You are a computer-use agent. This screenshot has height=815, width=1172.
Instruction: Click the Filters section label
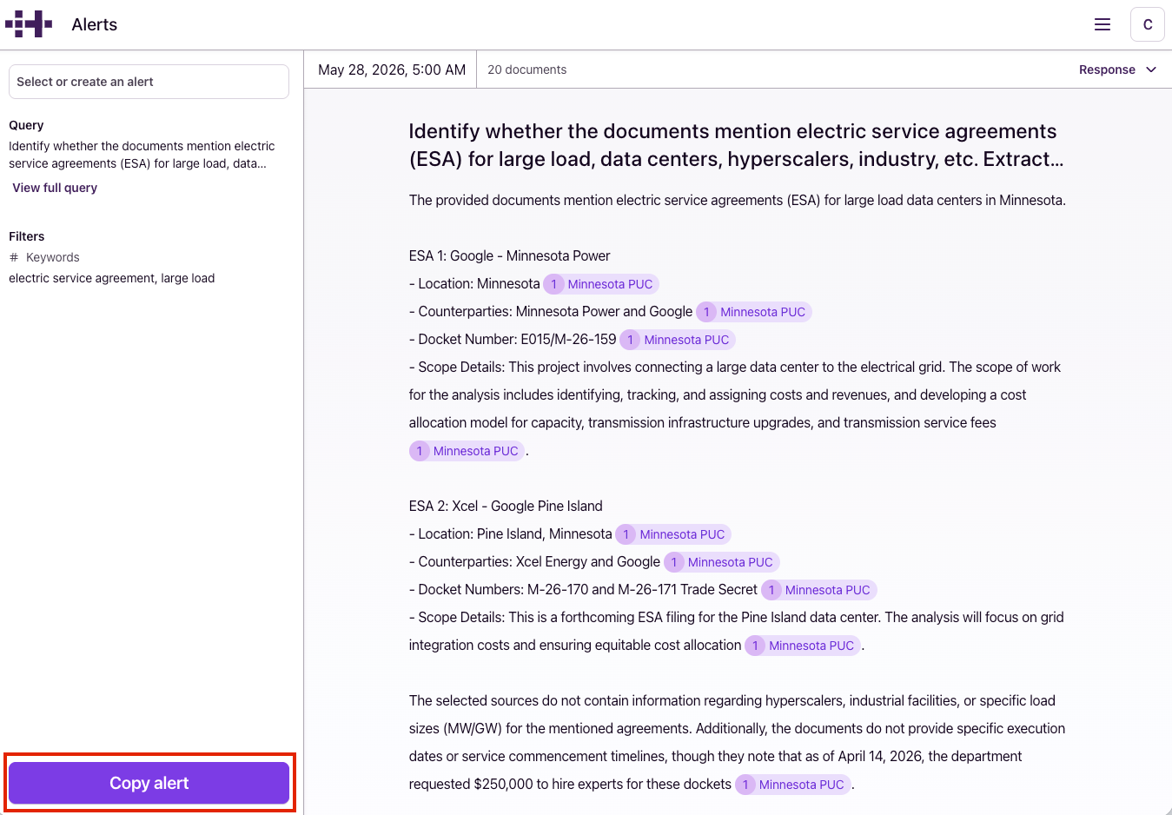[27, 236]
